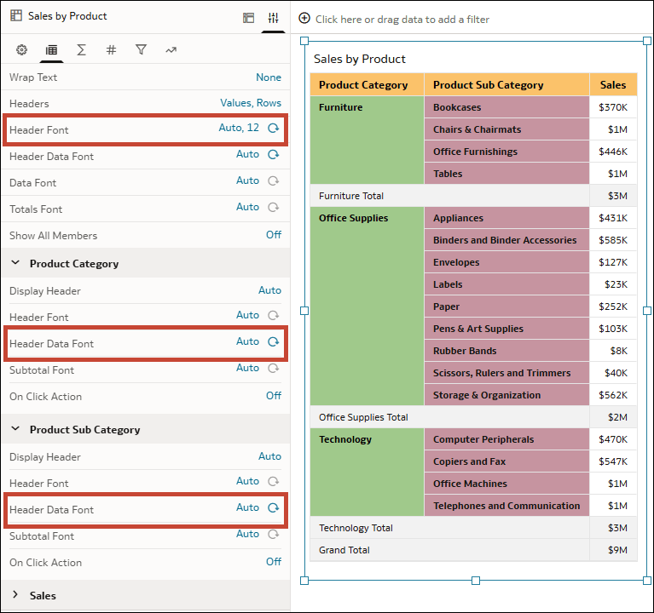Open the Filters funnel tab
Screen dimensions: 654x613
[141, 50]
